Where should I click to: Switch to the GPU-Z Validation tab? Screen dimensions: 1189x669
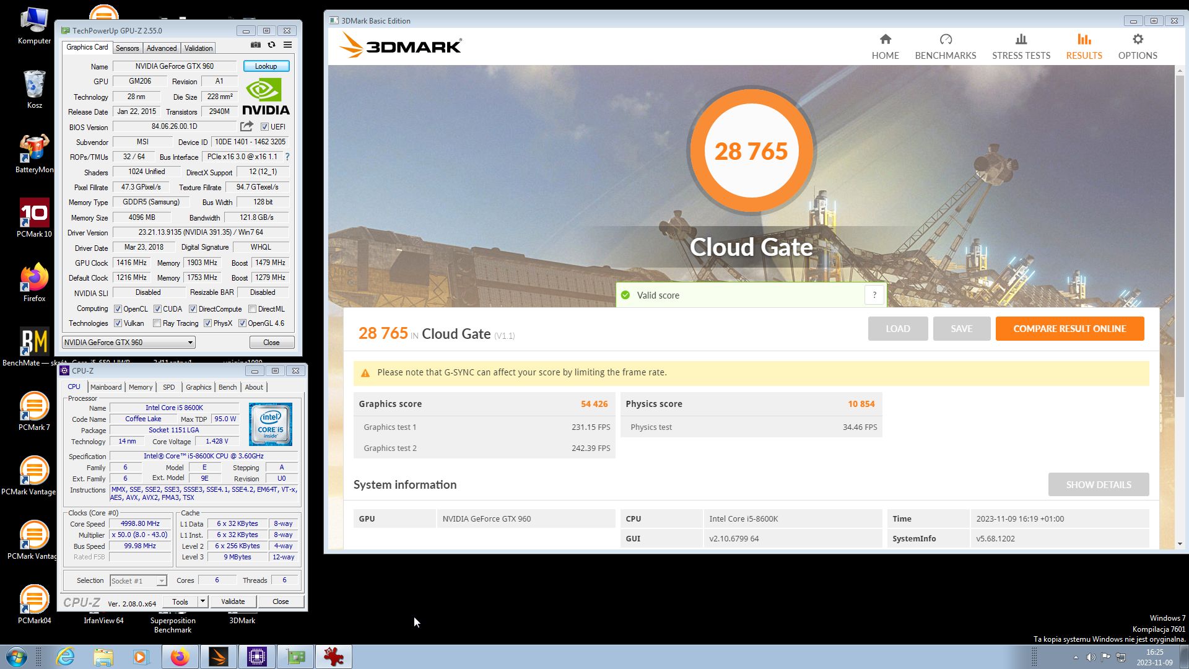click(198, 48)
